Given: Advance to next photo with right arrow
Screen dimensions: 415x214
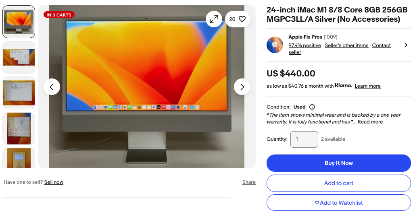Looking at the screenshot, I should [x=242, y=87].
